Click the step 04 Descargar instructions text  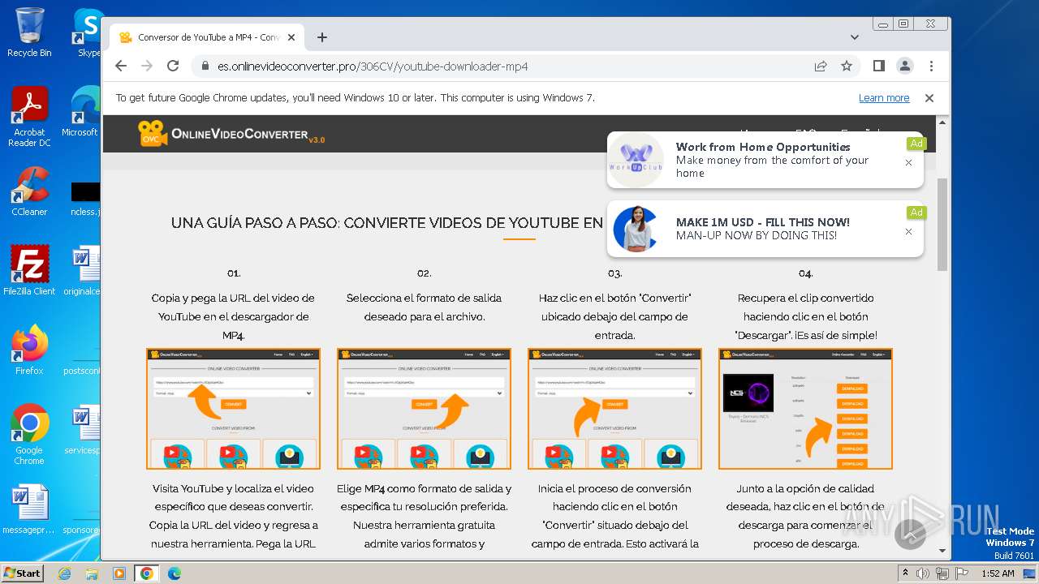point(805,316)
